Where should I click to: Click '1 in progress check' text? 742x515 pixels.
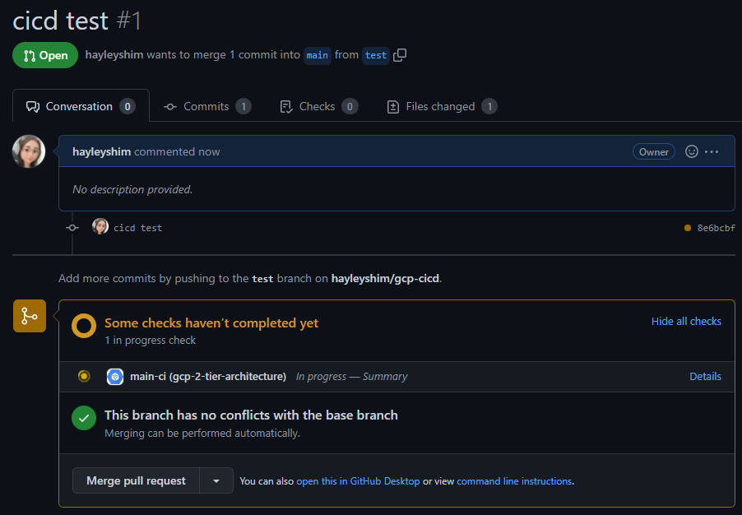click(150, 341)
